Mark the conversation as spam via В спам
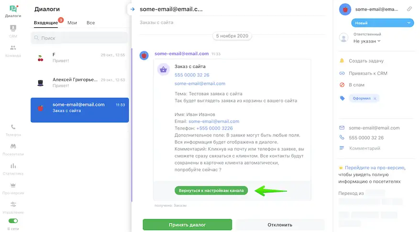 357,85
